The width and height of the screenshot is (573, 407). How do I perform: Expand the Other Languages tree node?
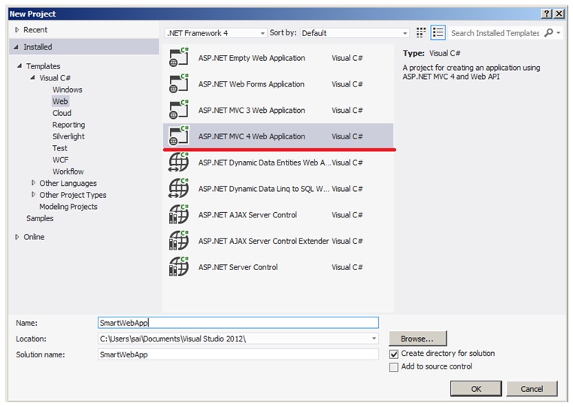tap(33, 183)
